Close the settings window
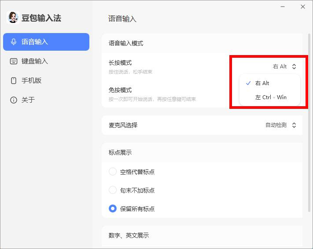This screenshot has height=249, width=313. [x=303, y=7]
